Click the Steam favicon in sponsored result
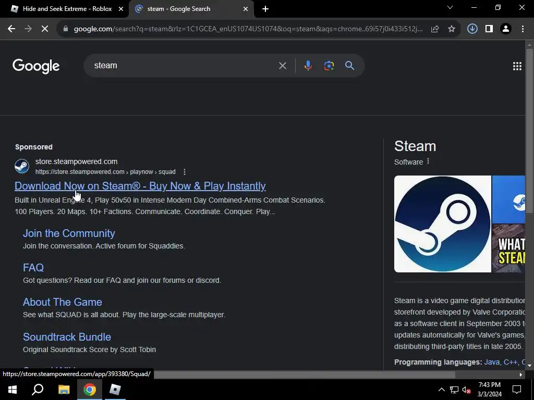 (x=22, y=166)
